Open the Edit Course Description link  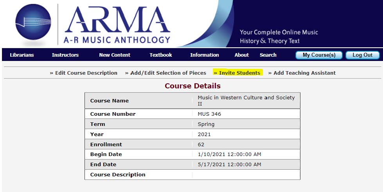coord(84,73)
